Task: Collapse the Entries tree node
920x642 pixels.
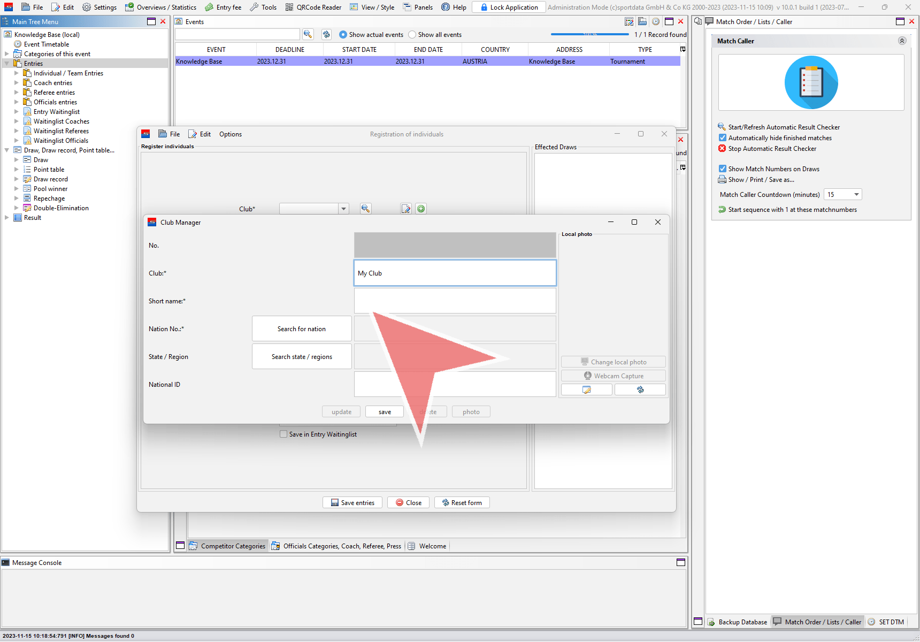Action: 6,64
